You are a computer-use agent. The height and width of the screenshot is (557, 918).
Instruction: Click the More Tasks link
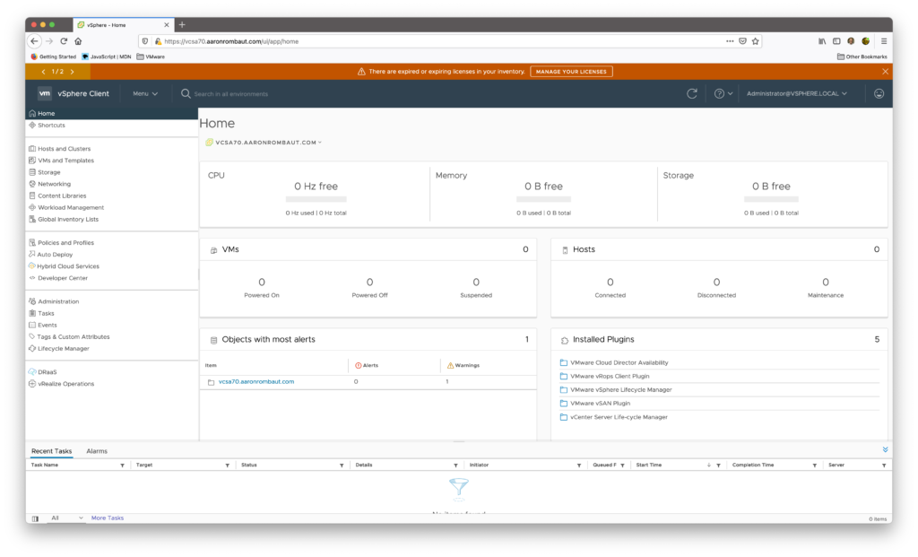pyautogui.click(x=108, y=518)
